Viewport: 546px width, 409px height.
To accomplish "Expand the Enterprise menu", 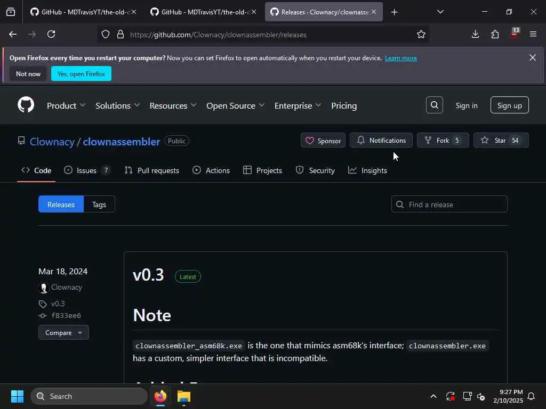I will pyautogui.click(x=298, y=106).
